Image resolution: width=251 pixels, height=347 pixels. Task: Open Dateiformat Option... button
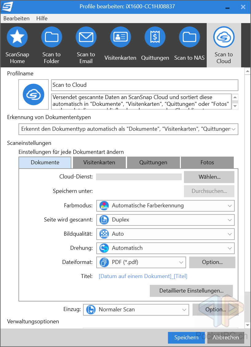pyautogui.click(x=212, y=262)
